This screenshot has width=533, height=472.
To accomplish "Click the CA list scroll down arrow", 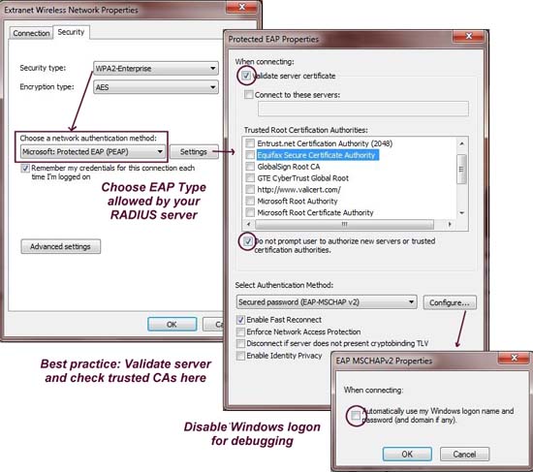I will pos(461,213).
